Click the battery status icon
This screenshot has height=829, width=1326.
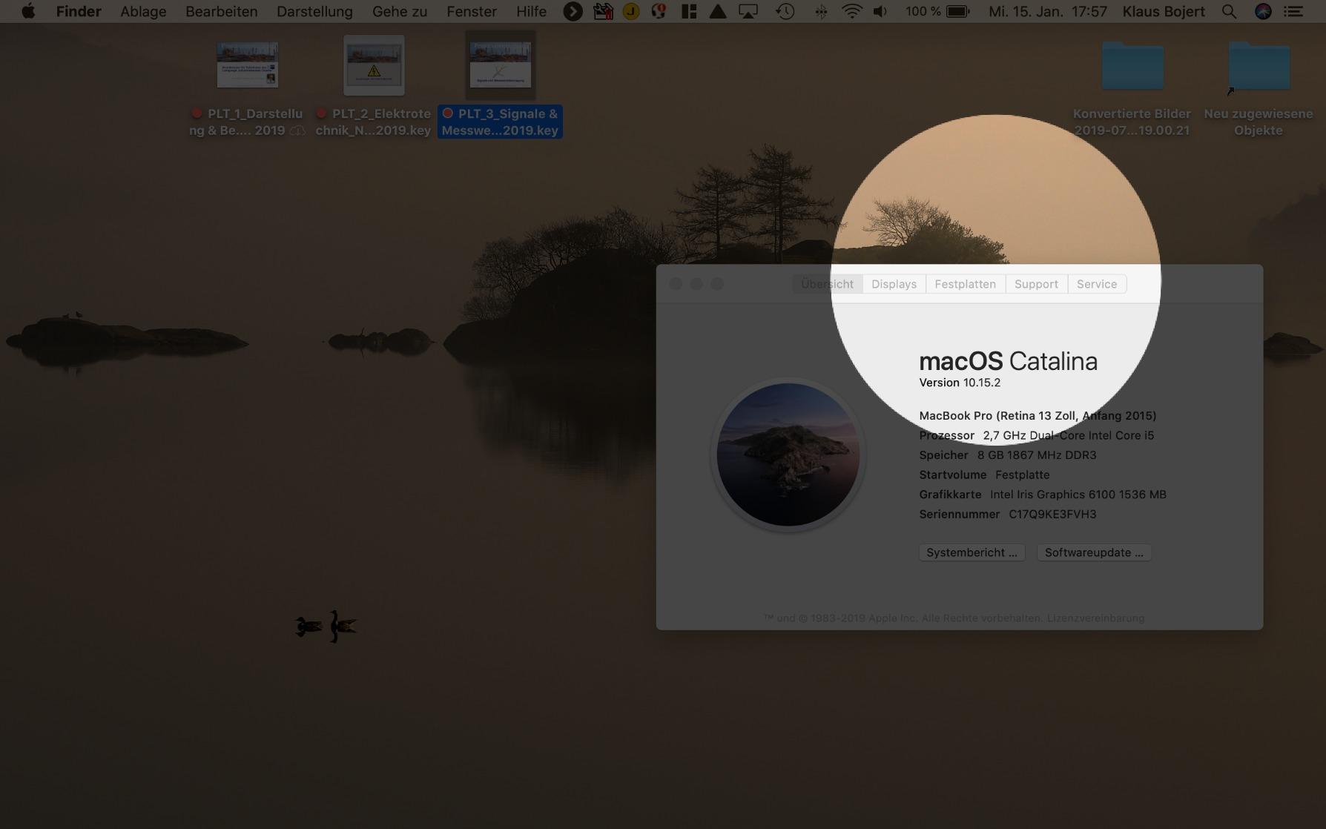[957, 11]
